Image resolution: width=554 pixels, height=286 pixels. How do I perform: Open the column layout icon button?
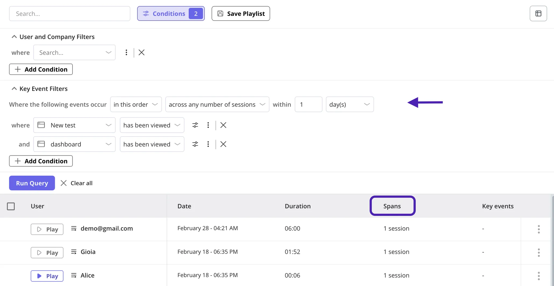click(538, 14)
